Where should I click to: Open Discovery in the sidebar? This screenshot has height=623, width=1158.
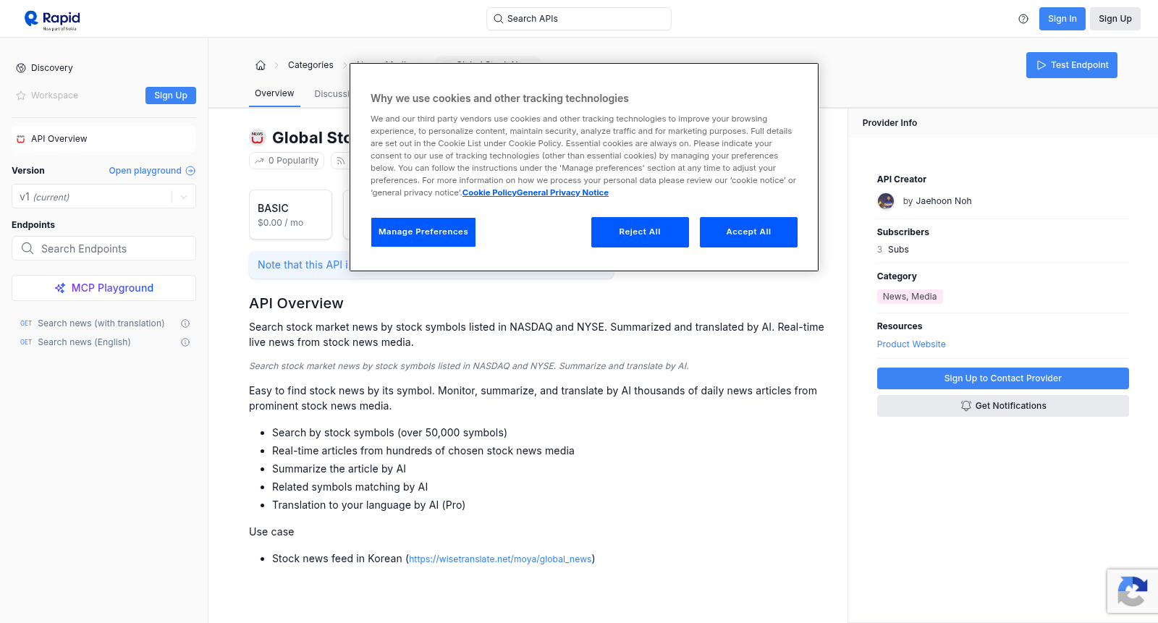52,68
